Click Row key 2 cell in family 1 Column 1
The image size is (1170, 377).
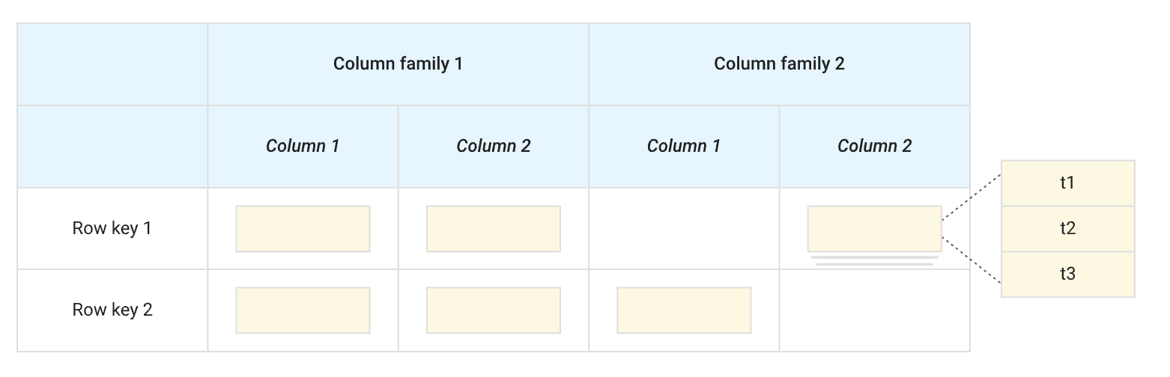tap(303, 310)
